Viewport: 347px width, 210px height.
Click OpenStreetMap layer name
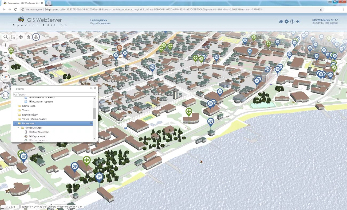(x=41, y=132)
